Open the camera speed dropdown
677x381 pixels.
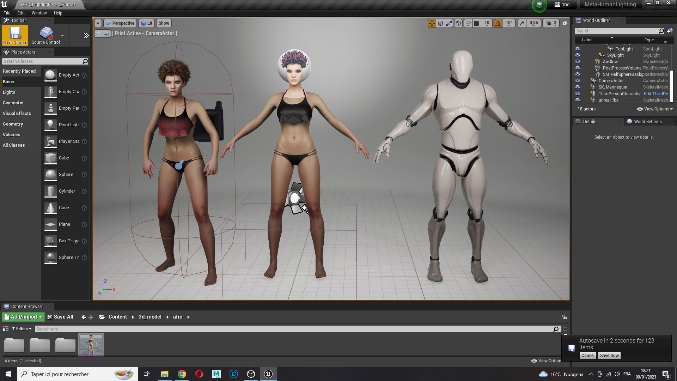551,23
